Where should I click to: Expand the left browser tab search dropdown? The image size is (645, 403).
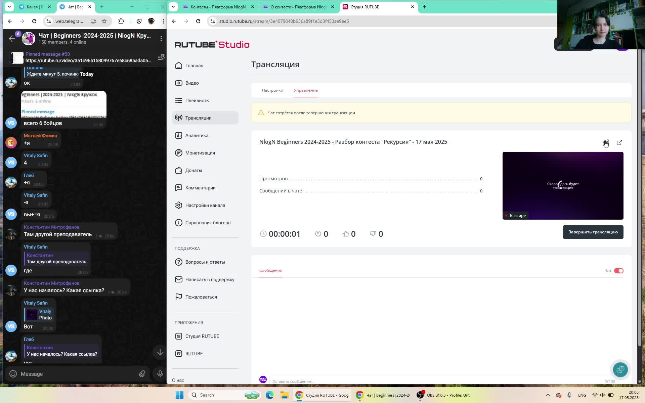[x=9, y=6]
